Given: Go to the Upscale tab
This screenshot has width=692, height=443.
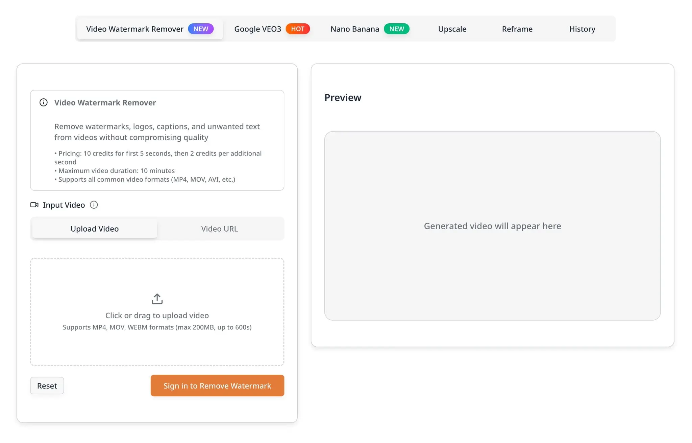Looking at the screenshot, I should coord(452,29).
